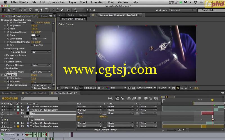Select the Pen tool
Image resolution: width=225 pixels, height=140 pixels.
point(41,10)
